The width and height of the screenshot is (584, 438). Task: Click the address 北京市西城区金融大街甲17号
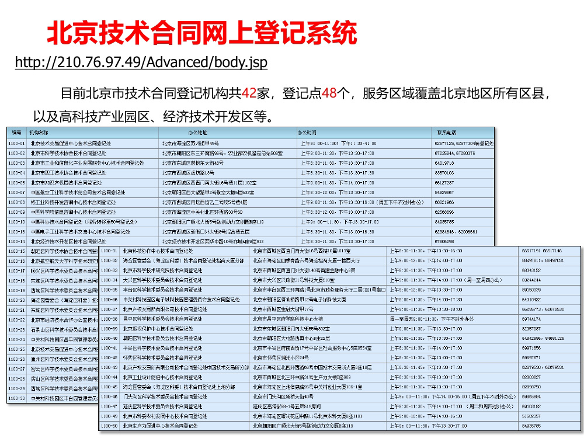[x=283, y=309]
